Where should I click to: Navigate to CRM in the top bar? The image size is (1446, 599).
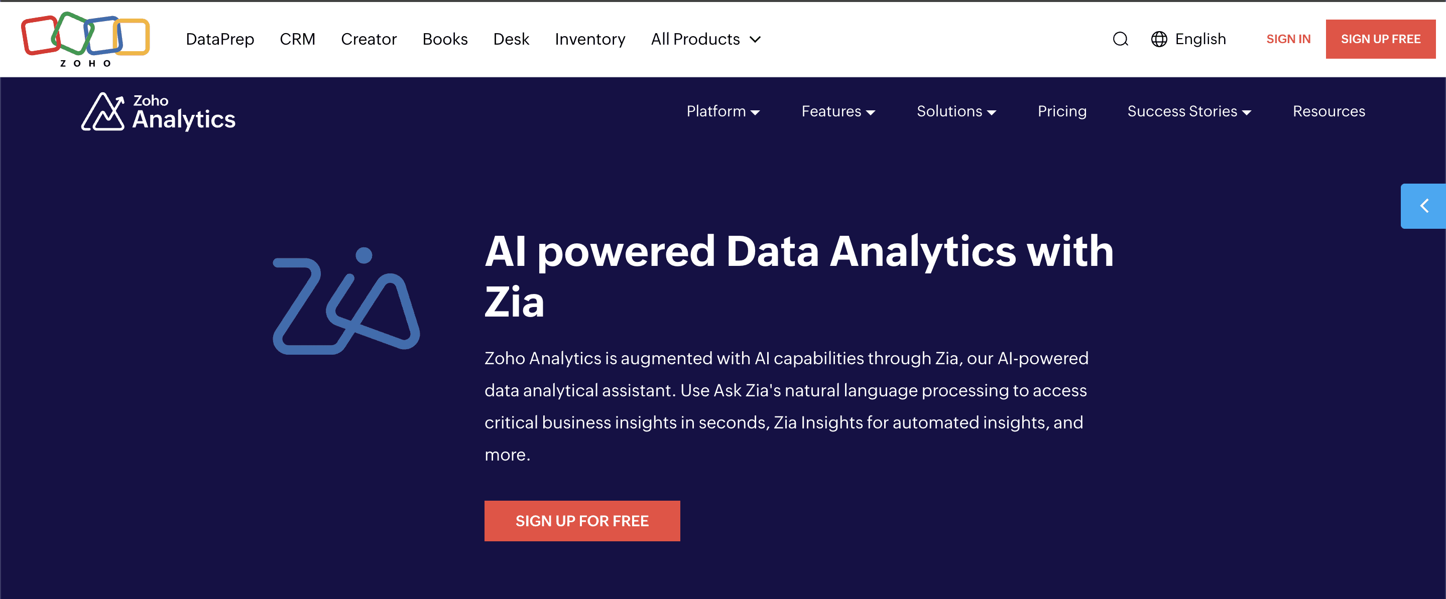click(298, 39)
